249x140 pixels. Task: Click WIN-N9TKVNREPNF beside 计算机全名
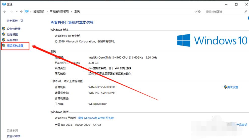(x=102, y=93)
